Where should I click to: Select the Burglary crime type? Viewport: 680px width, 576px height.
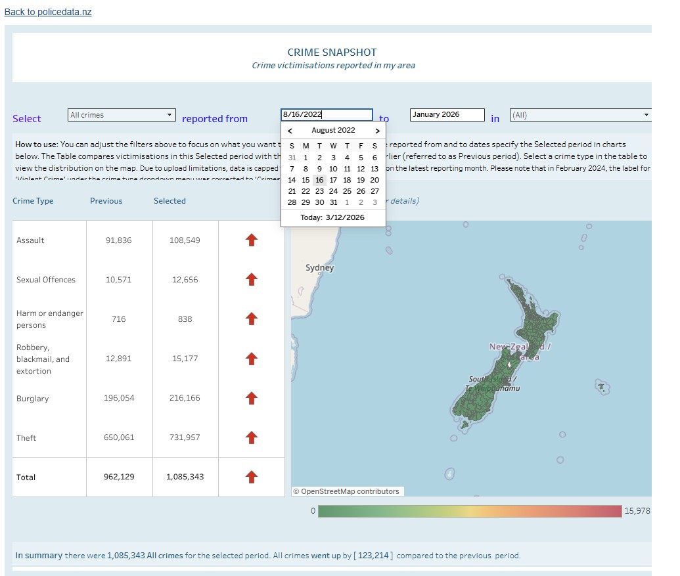click(x=33, y=398)
